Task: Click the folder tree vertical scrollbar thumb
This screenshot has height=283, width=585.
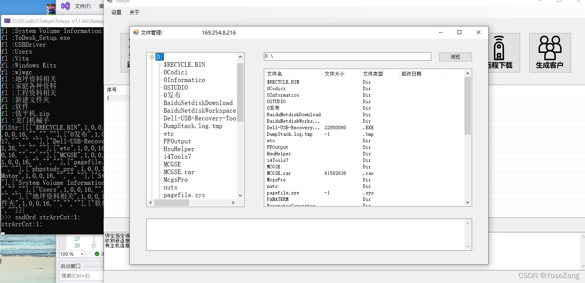Action: pos(240,92)
